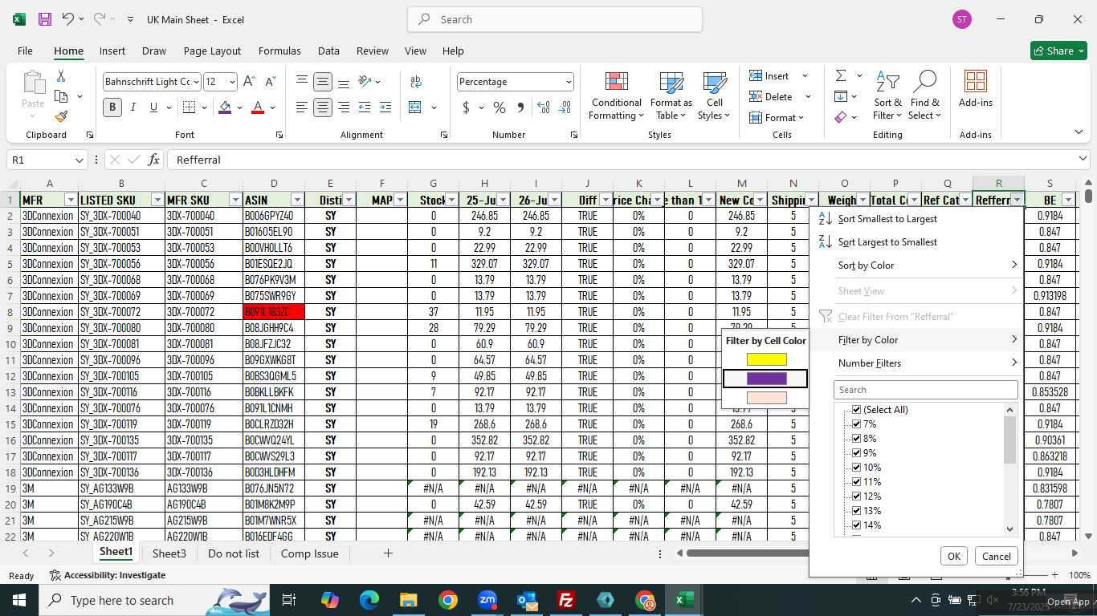Uncheck the 10% filter checkbox
Screen dimensions: 1097x616
[856, 468]
